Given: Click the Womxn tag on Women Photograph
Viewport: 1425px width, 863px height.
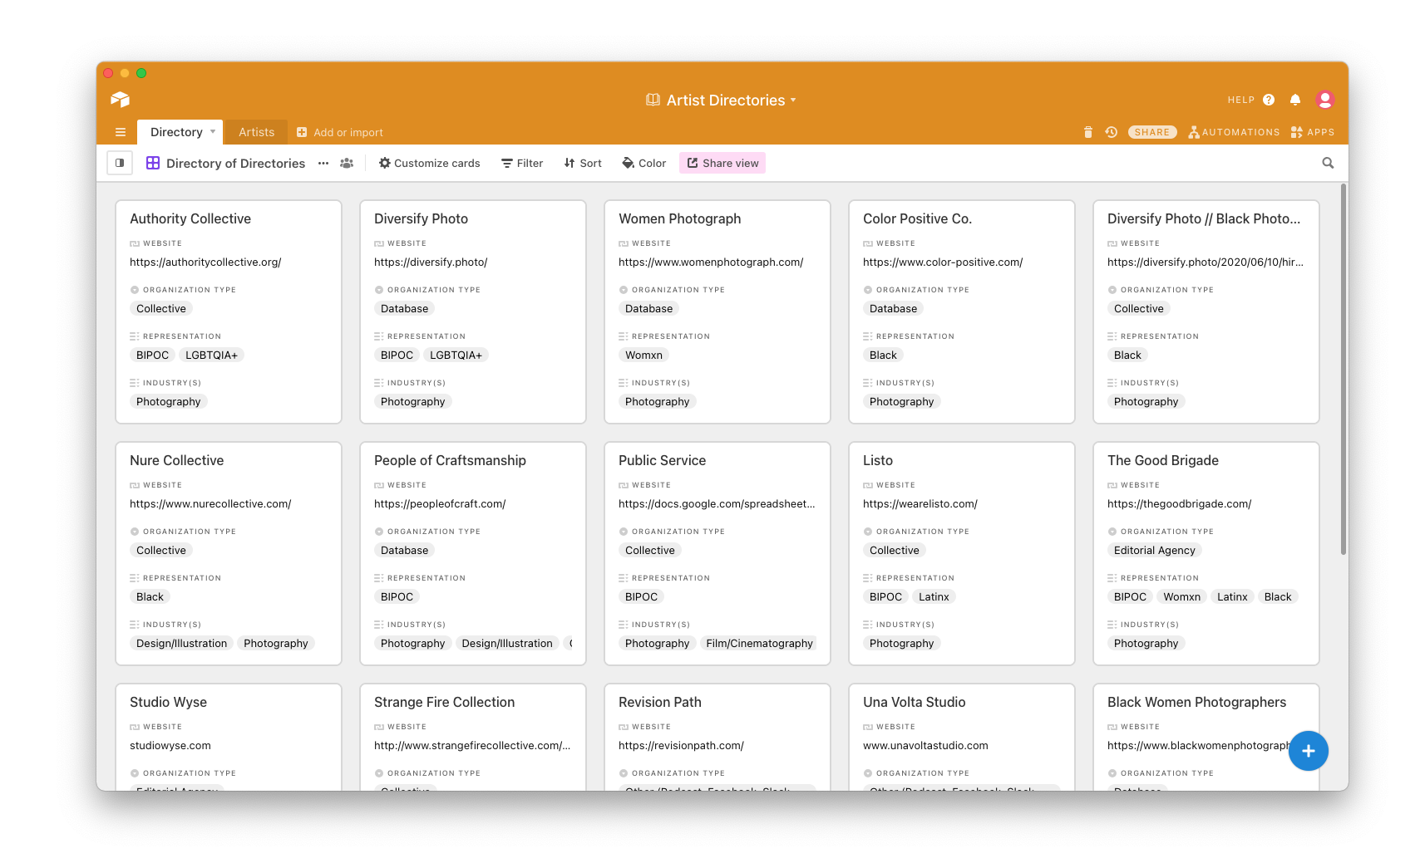Looking at the screenshot, I should (x=643, y=355).
